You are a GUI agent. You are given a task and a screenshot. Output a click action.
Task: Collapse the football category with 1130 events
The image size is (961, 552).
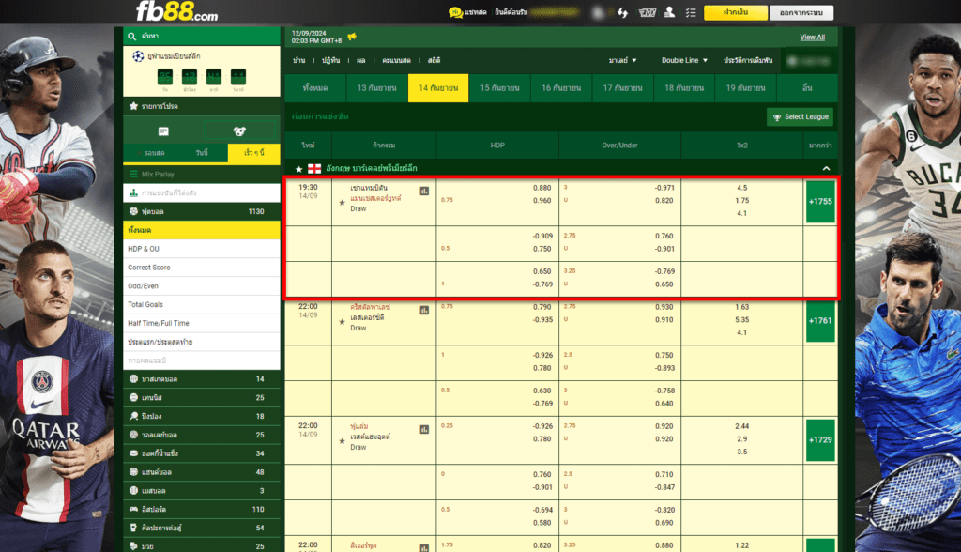(x=202, y=211)
